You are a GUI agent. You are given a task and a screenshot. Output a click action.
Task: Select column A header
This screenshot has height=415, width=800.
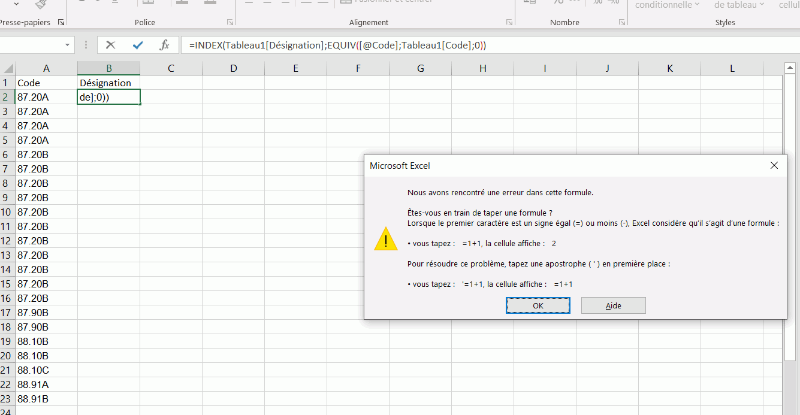pos(46,68)
